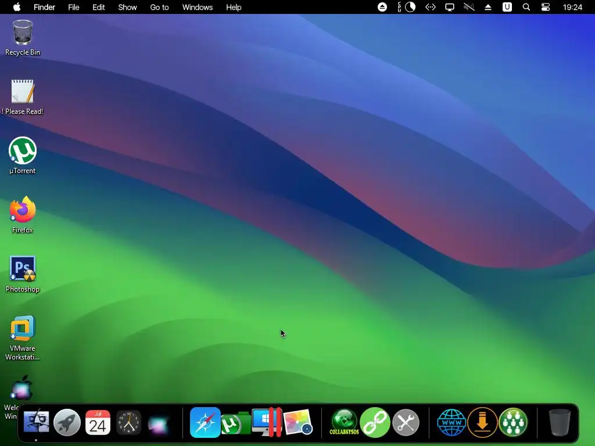The image size is (595, 446).
Task: Open the photo Preview icon in dock
Action: 298,422
